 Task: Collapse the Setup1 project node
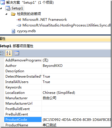coord(1,9)
